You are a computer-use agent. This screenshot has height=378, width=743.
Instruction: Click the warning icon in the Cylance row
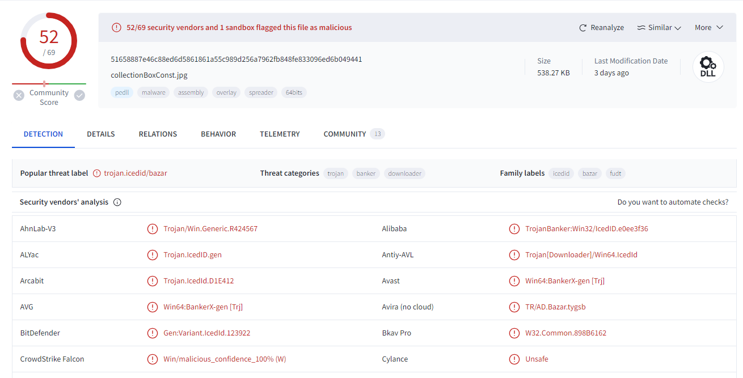pos(514,359)
